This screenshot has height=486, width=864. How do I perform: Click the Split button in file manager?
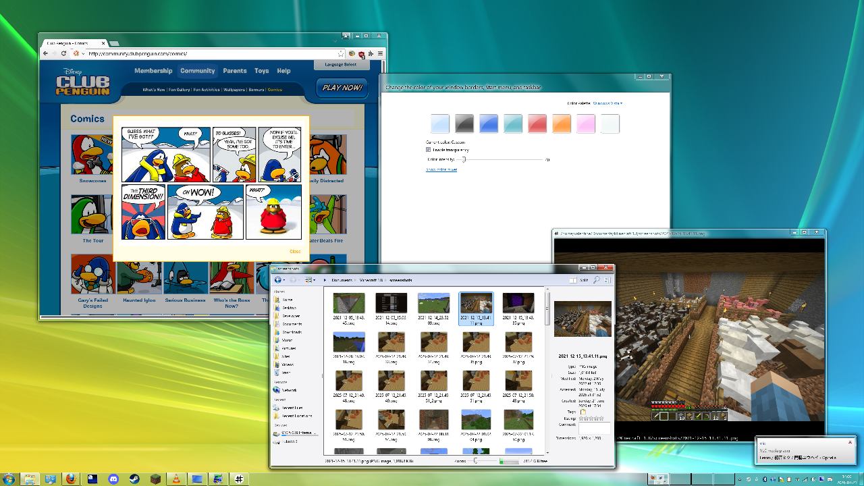point(578,279)
